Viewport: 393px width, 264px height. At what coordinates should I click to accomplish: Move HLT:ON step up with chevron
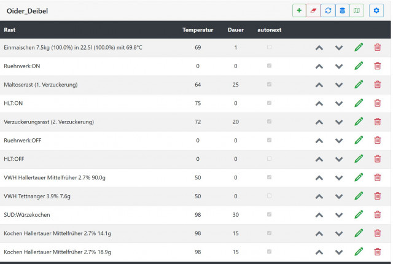point(319,103)
